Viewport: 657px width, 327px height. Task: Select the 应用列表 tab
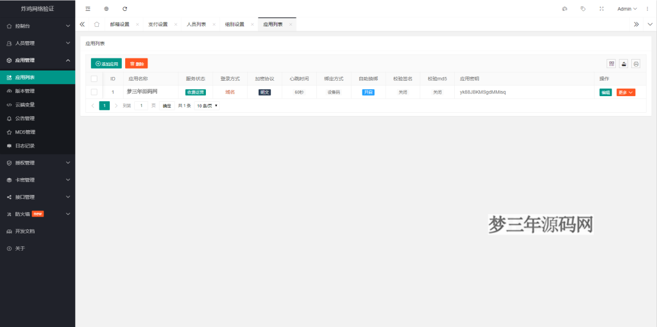(x=273, y=24)
